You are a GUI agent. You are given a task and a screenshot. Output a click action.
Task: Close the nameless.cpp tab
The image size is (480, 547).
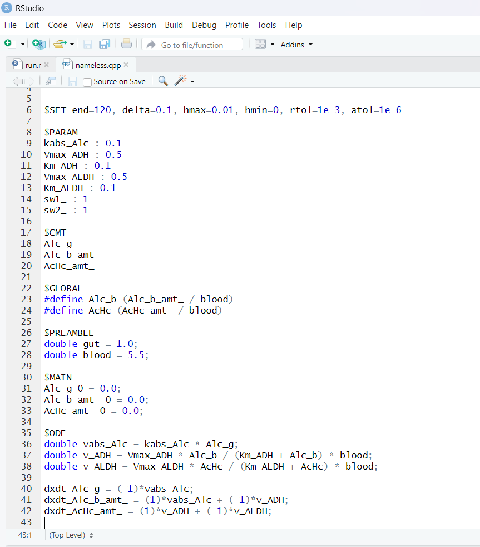click(x=126, y=65)
